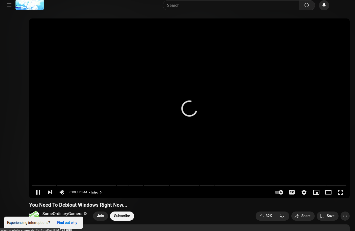Screen dimensions: 355x231
Task: Share the video
Action: pos(303,216)
